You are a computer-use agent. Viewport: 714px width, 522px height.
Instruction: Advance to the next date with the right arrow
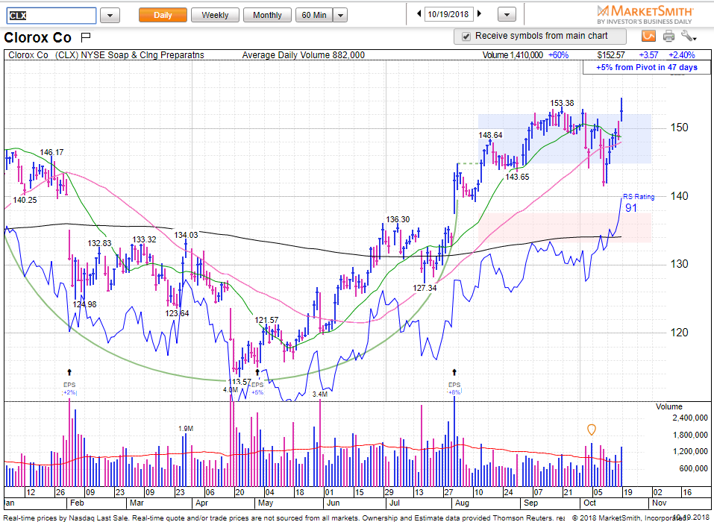pyautogui.click(x=479, y=14)
